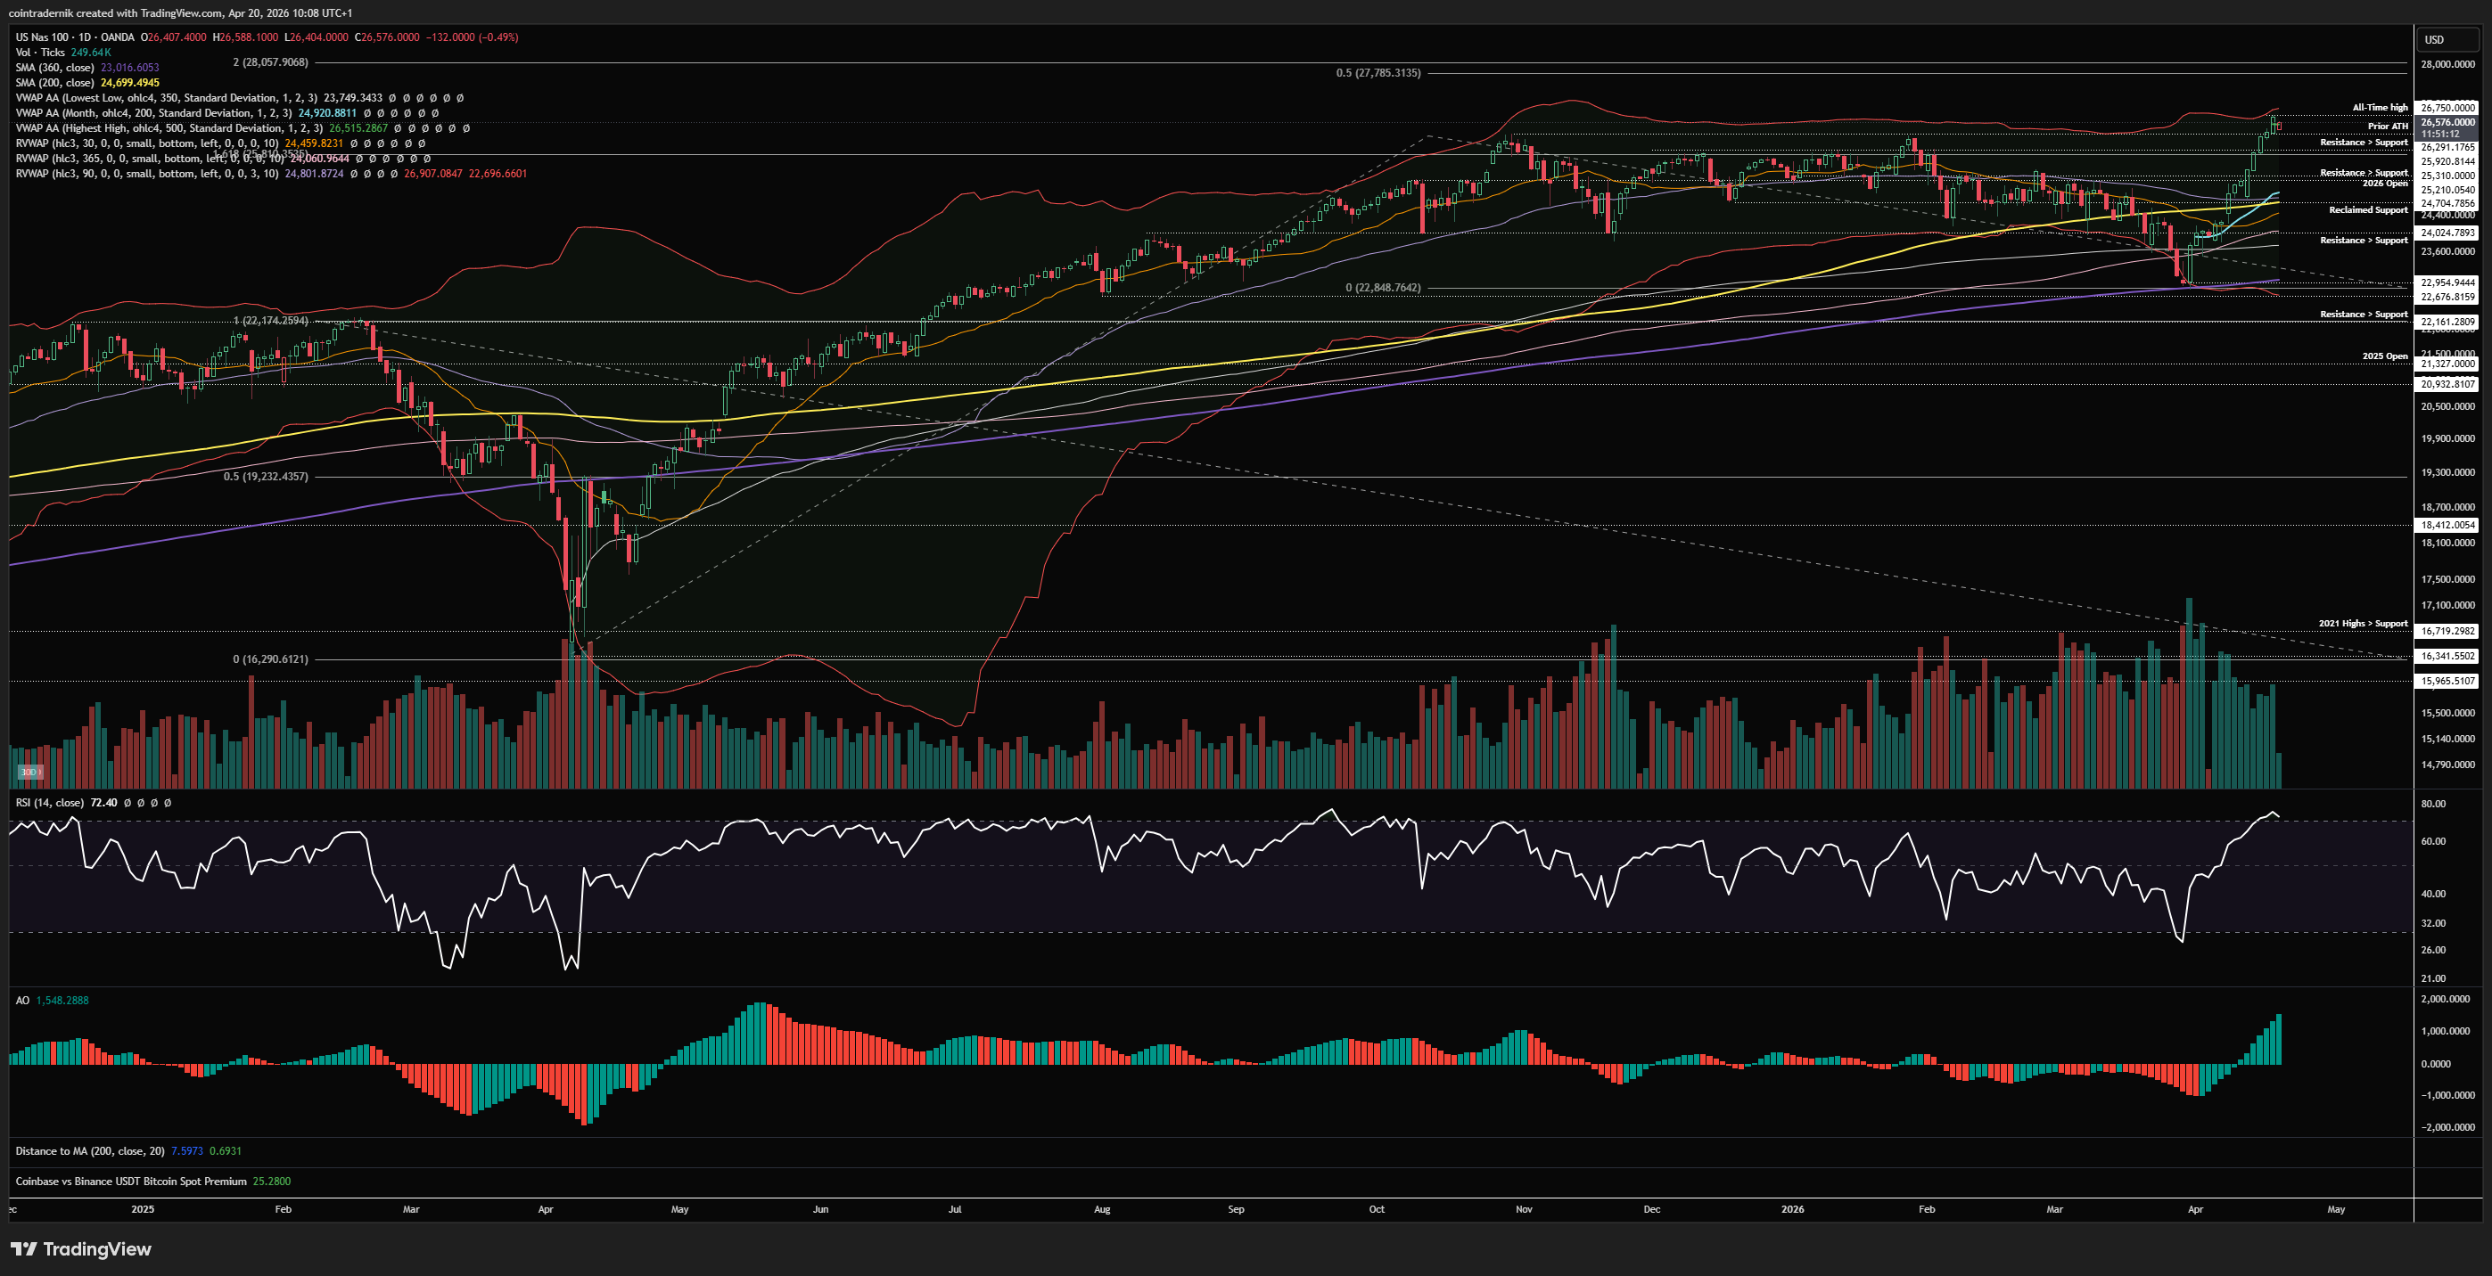Select the Vol Ticks indicator legend
2492x1276 pixels.
41,53
